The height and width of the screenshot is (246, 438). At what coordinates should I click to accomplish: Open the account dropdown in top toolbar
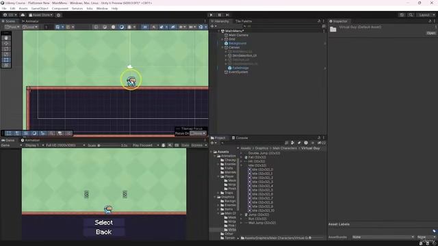point(10,15)
